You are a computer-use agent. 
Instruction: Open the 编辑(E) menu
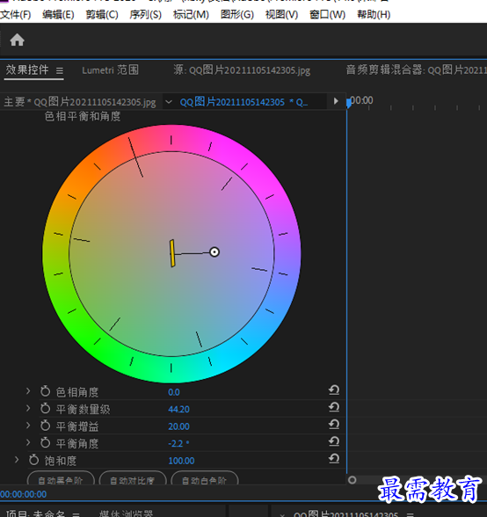pyautogui.click(x=58, y=14)
